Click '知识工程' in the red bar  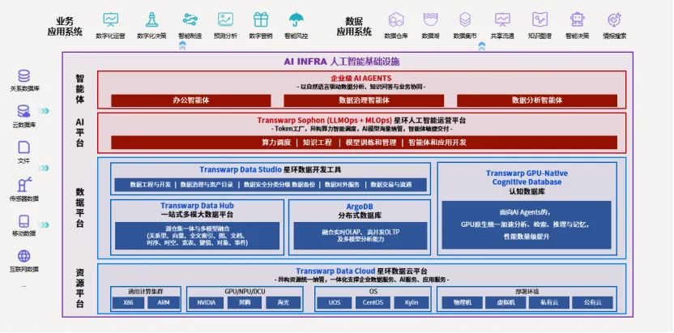(318, 143)
